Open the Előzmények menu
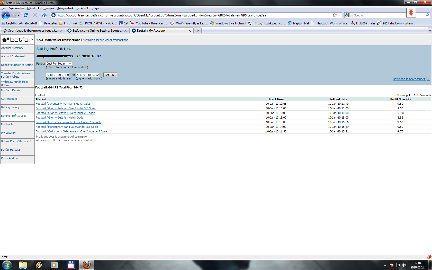The image size is (432, 270). click(46, 8)
